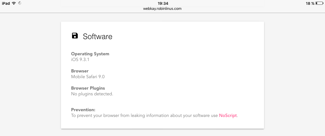325x136 pixels.
Task: Tap the iPad carrier label
Action: (x=6, y=3)
